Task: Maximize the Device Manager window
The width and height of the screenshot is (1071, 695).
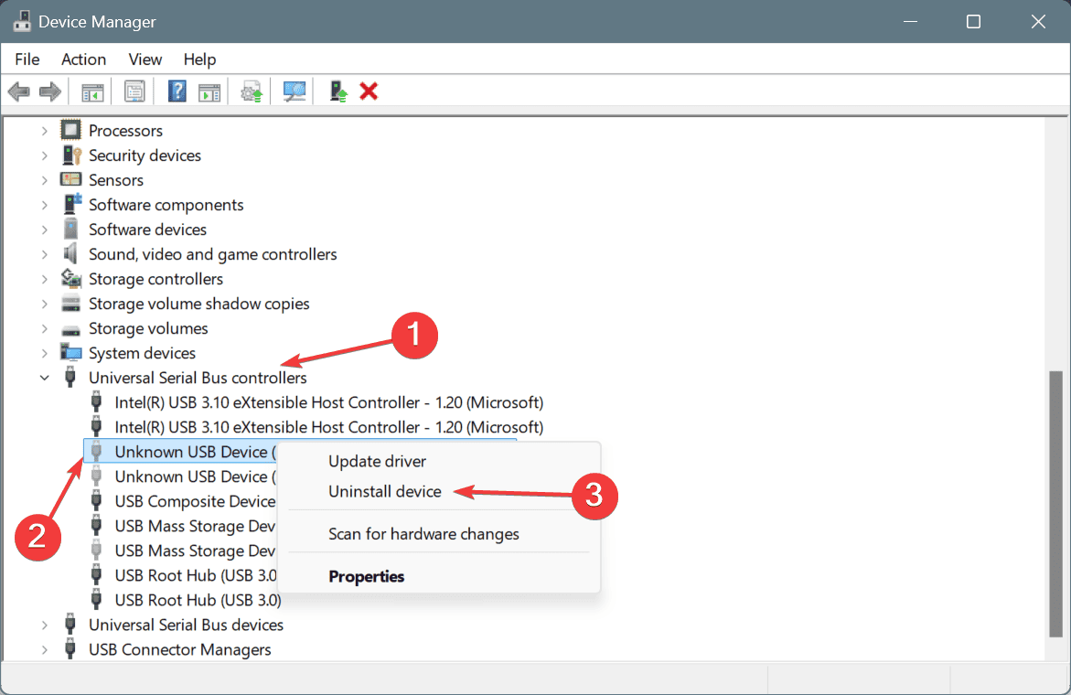Action: coord(973,22)
